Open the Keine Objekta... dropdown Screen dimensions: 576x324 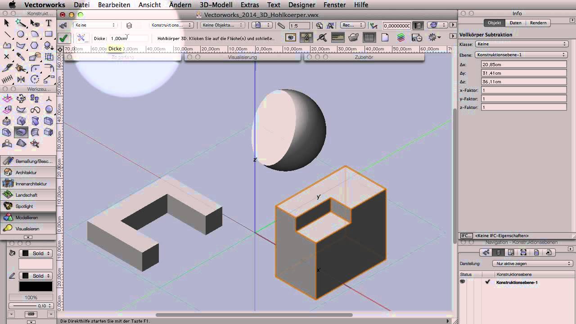(x=222, y=25)
